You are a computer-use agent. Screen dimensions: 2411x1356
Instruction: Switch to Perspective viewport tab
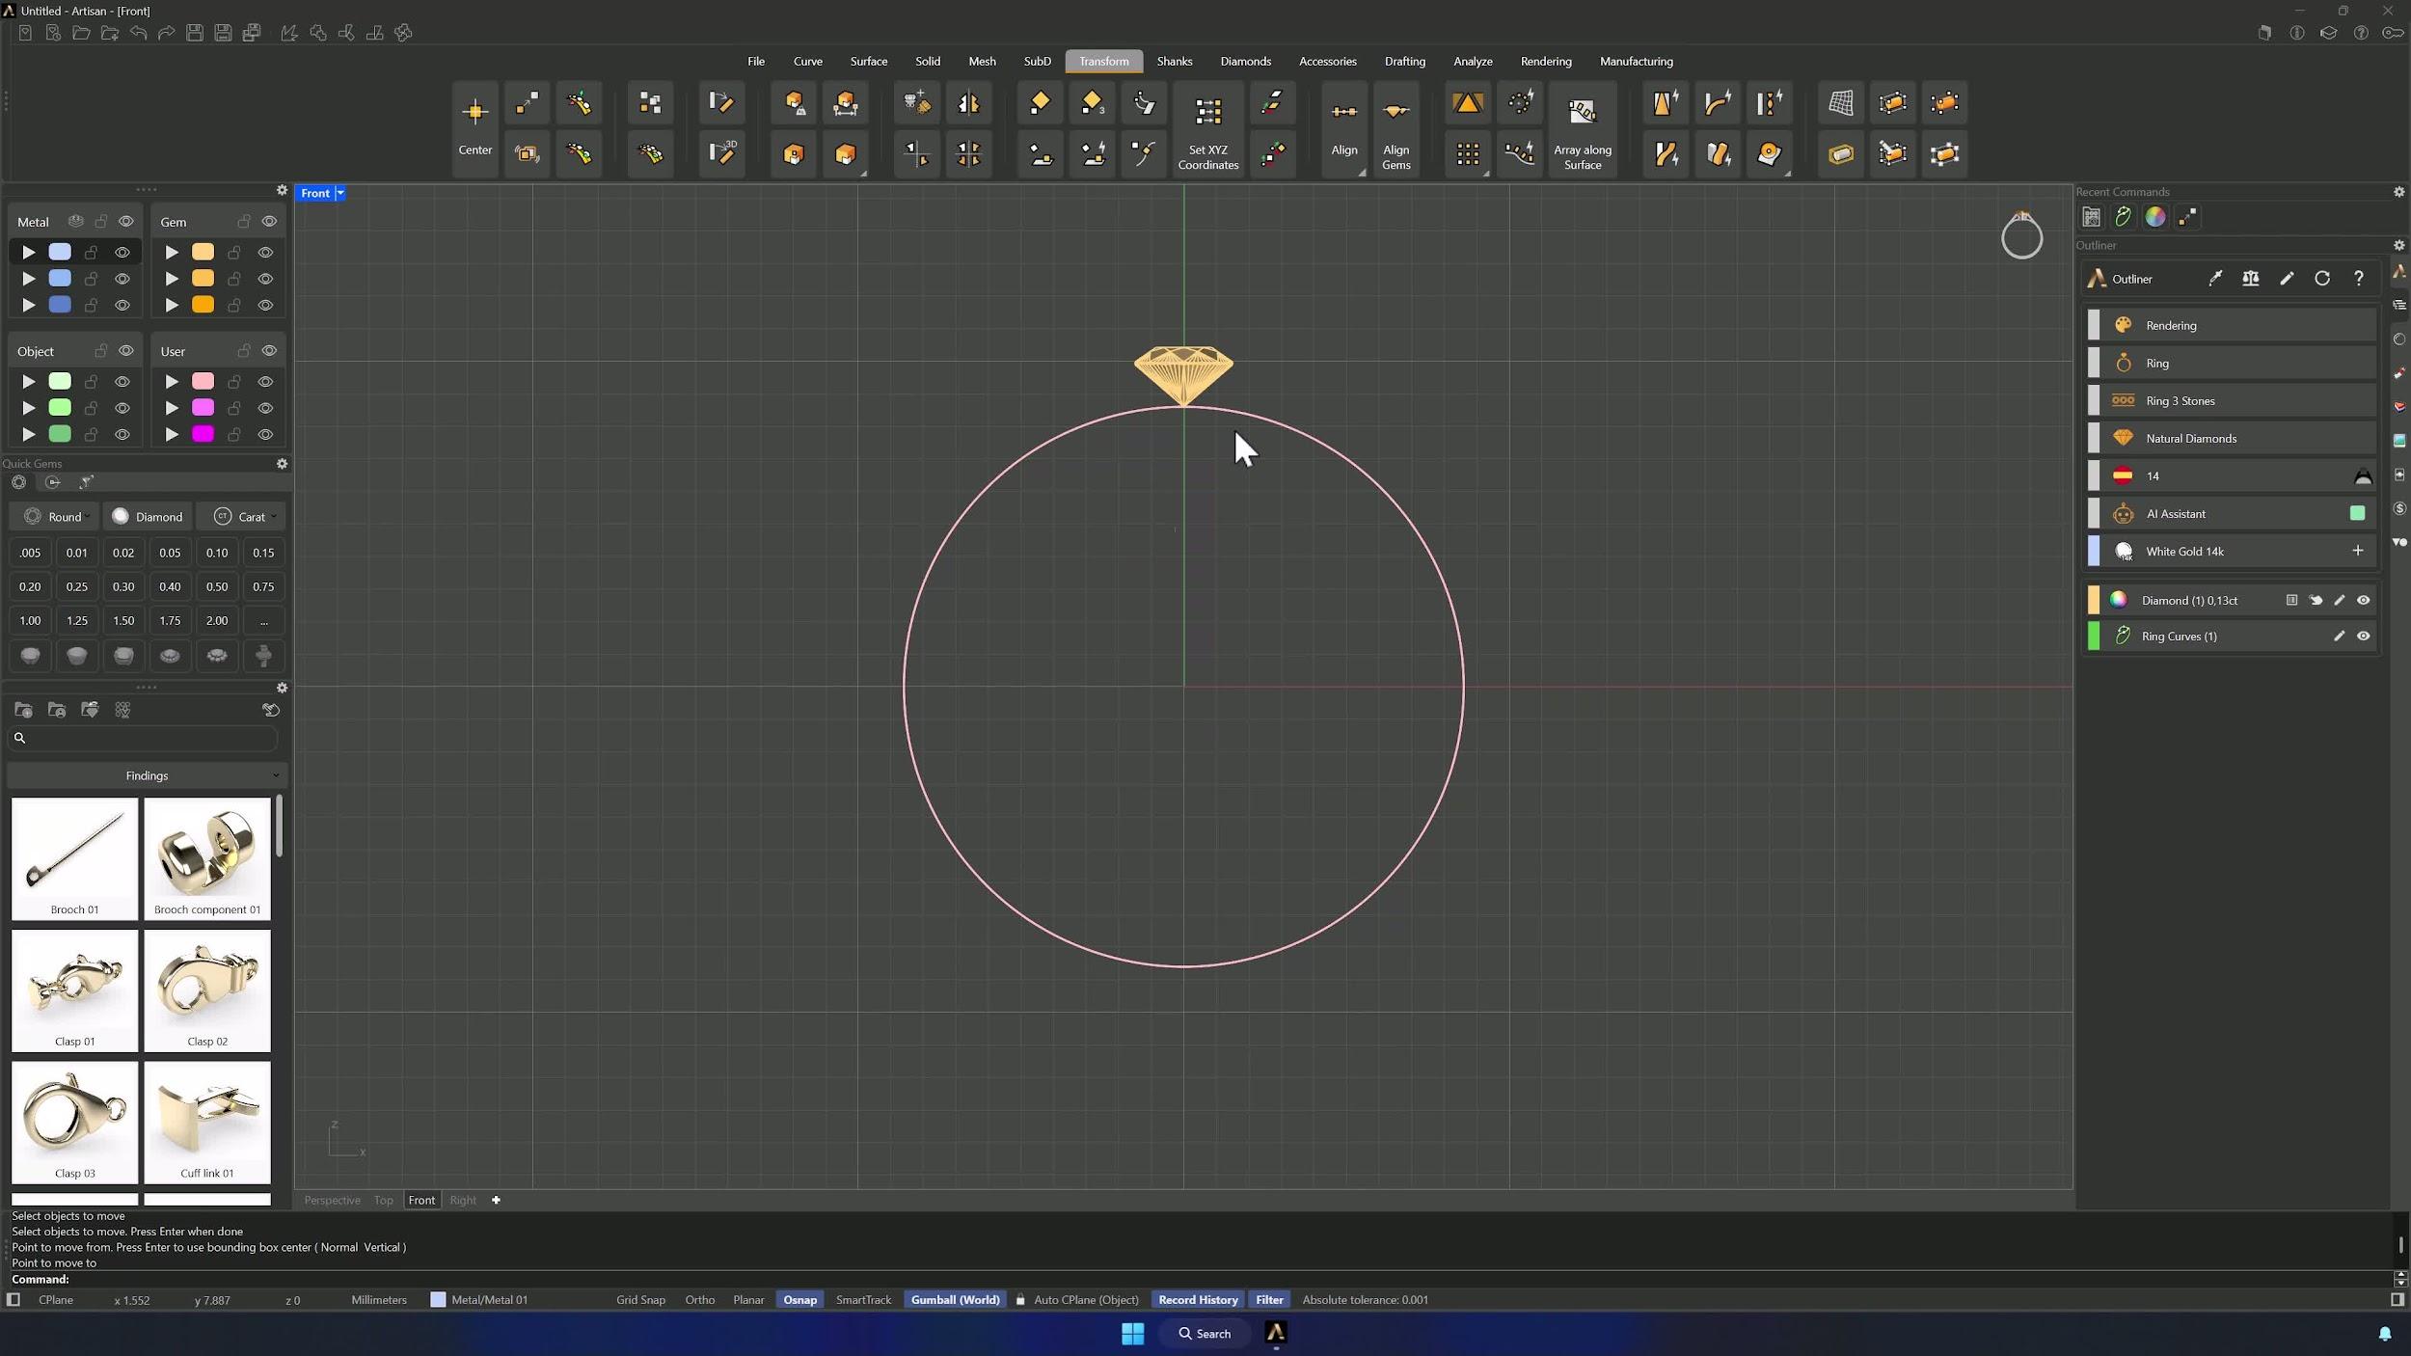332,1200
